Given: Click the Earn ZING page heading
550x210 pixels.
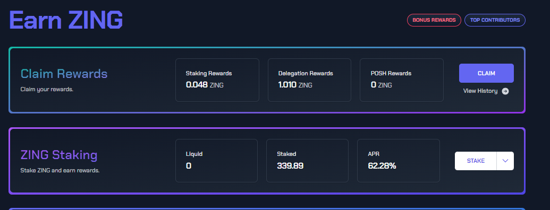Looking at the screenshot, I should 66,20.
